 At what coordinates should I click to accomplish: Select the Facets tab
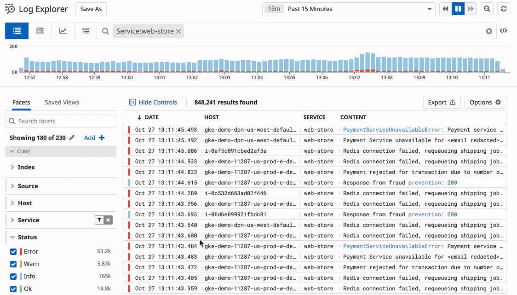click(21, 102)
